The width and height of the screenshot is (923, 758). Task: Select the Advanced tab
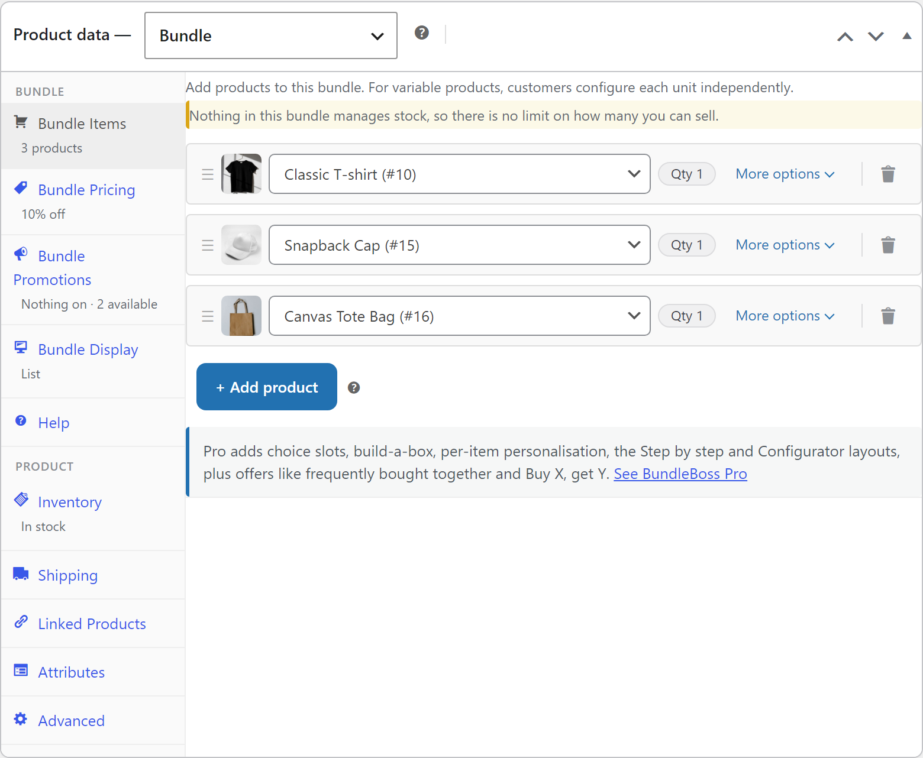tap(93, 721)
